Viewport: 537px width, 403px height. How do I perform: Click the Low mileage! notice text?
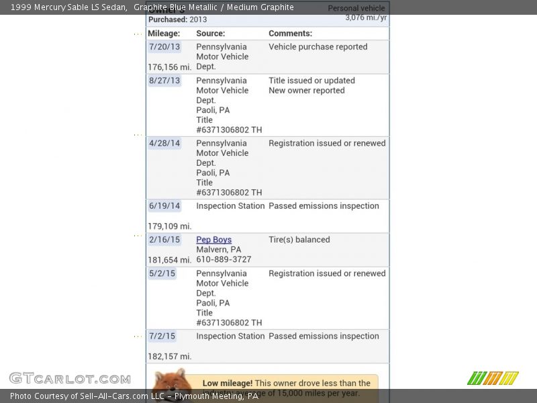click(287, 388)
